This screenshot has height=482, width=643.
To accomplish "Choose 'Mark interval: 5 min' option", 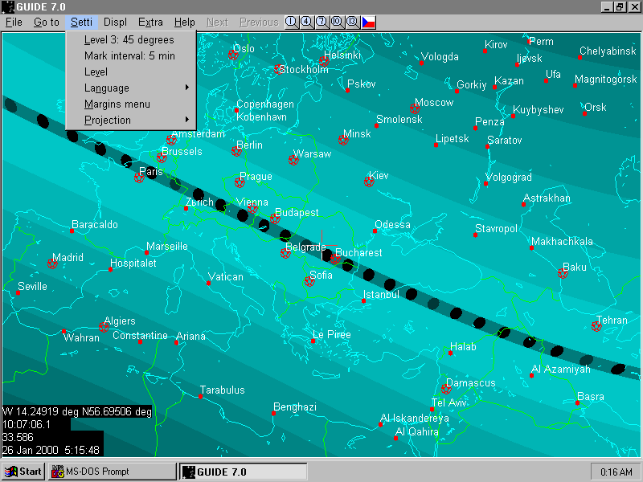I will point(129,55).
